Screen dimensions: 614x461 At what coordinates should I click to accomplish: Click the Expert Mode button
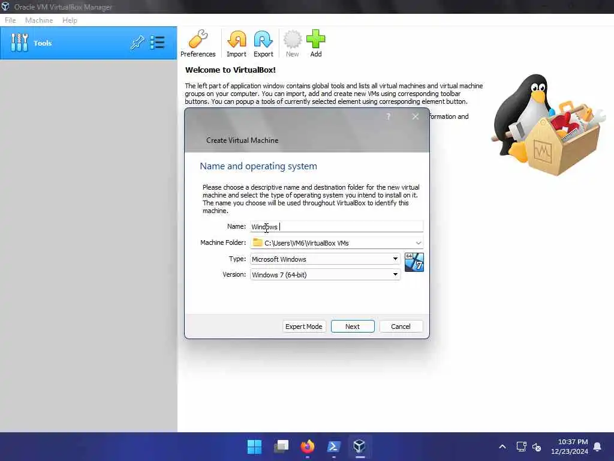coord(304,327)
